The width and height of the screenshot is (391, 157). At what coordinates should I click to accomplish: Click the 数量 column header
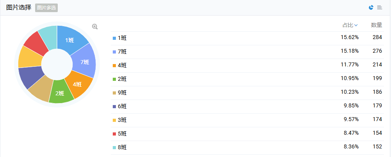pyautogui.click(x=376, y=25)
